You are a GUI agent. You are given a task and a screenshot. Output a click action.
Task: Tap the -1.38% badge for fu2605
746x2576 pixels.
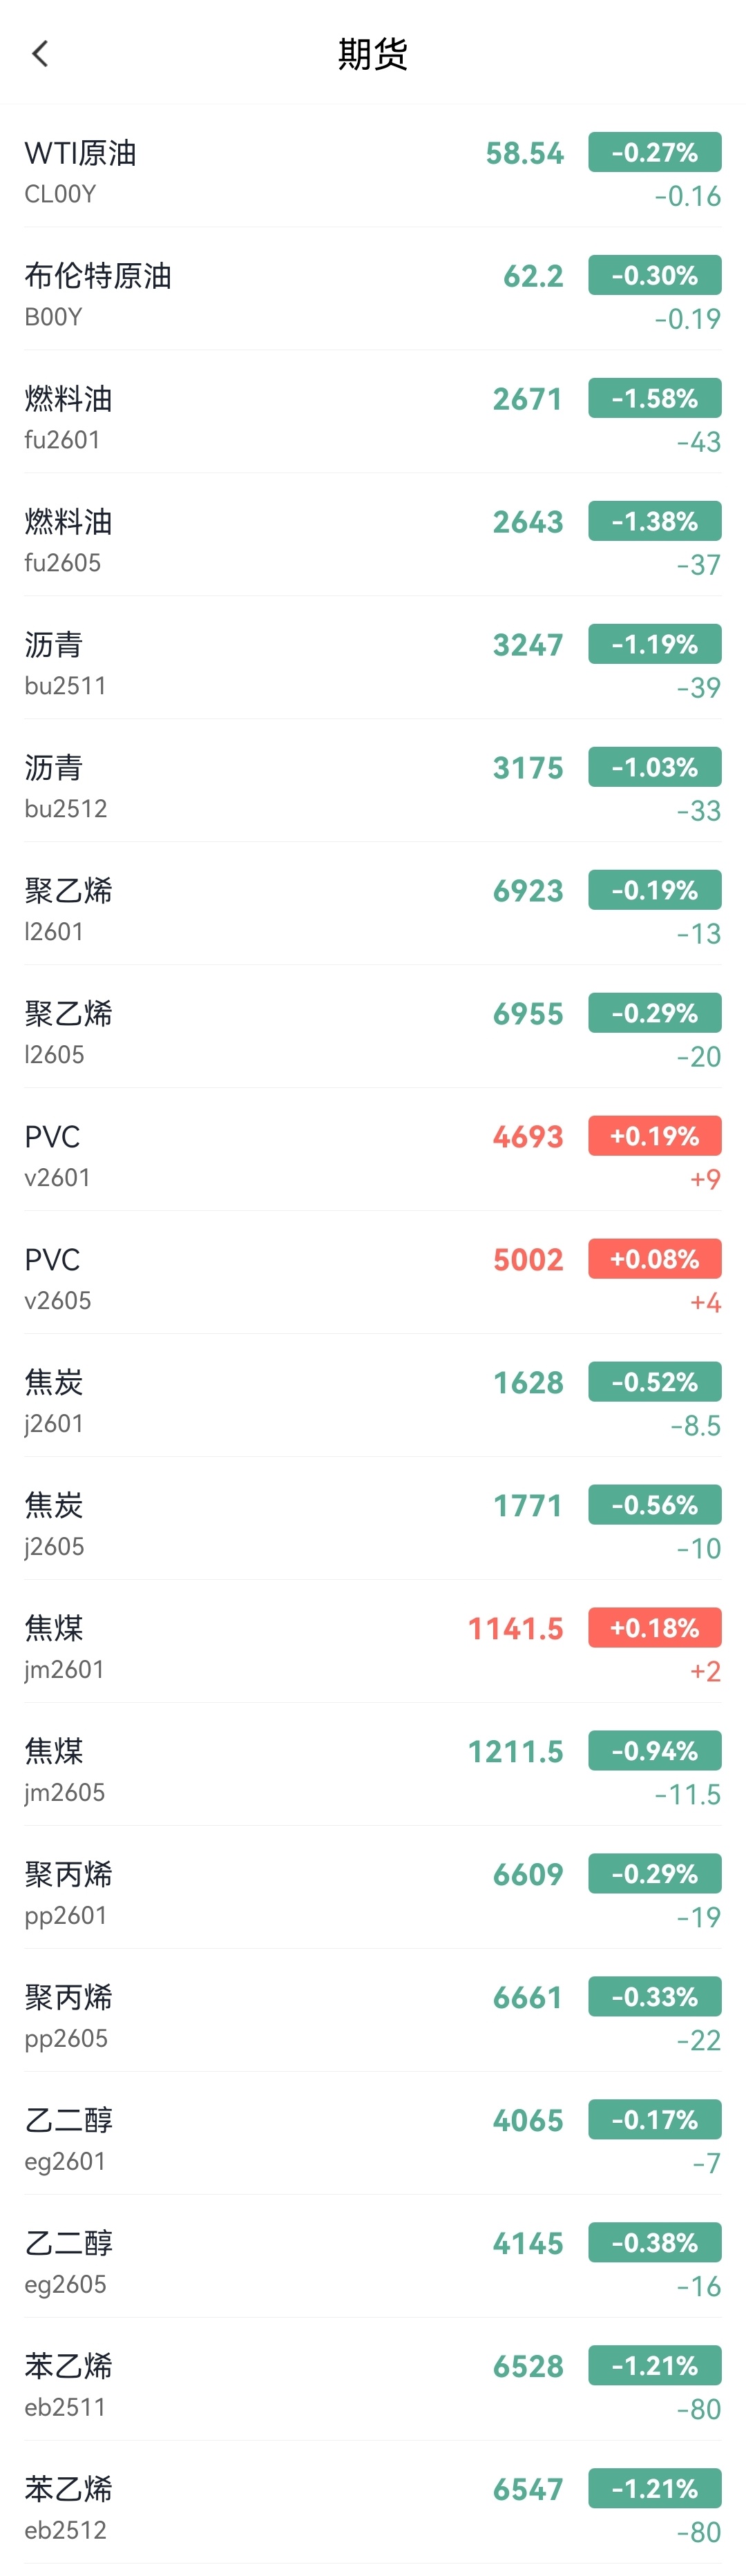click(654, 521)
